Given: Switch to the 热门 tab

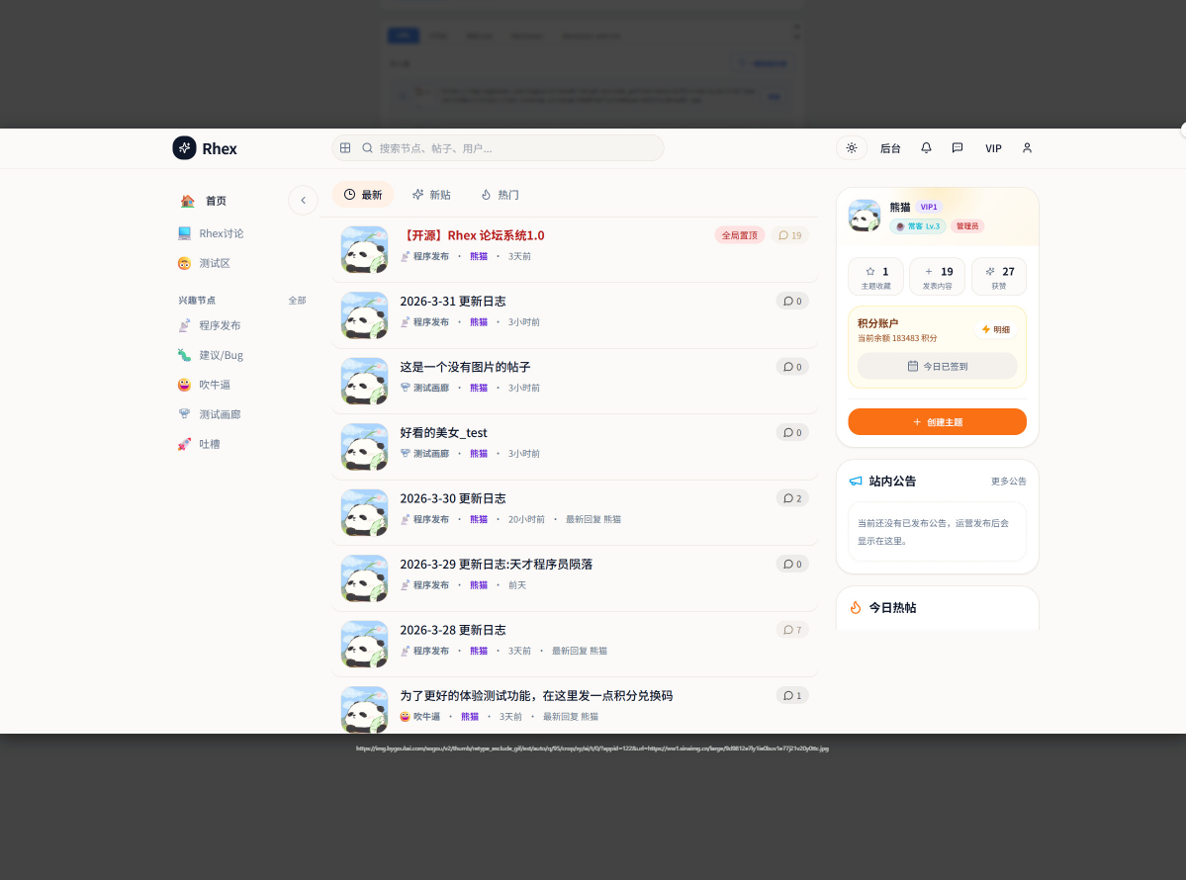Looking at the screenshot, I should [500, 195].
